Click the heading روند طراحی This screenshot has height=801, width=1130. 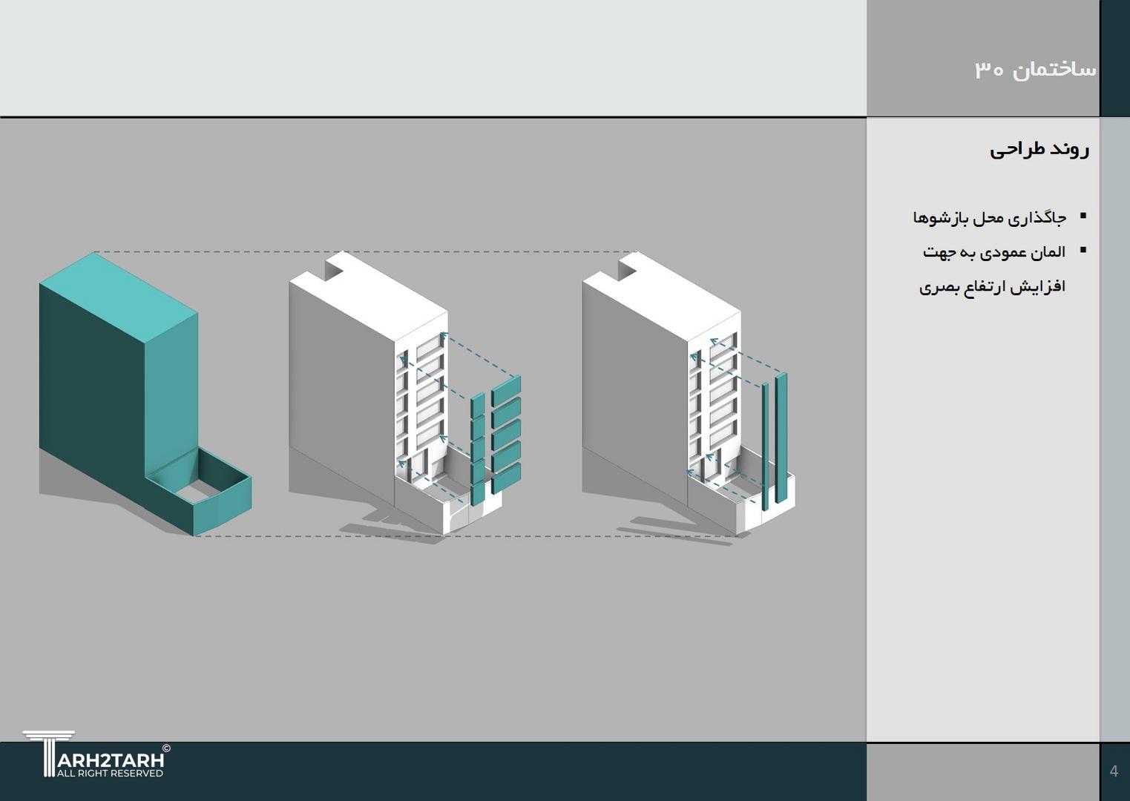click(x=1039, y=149)
